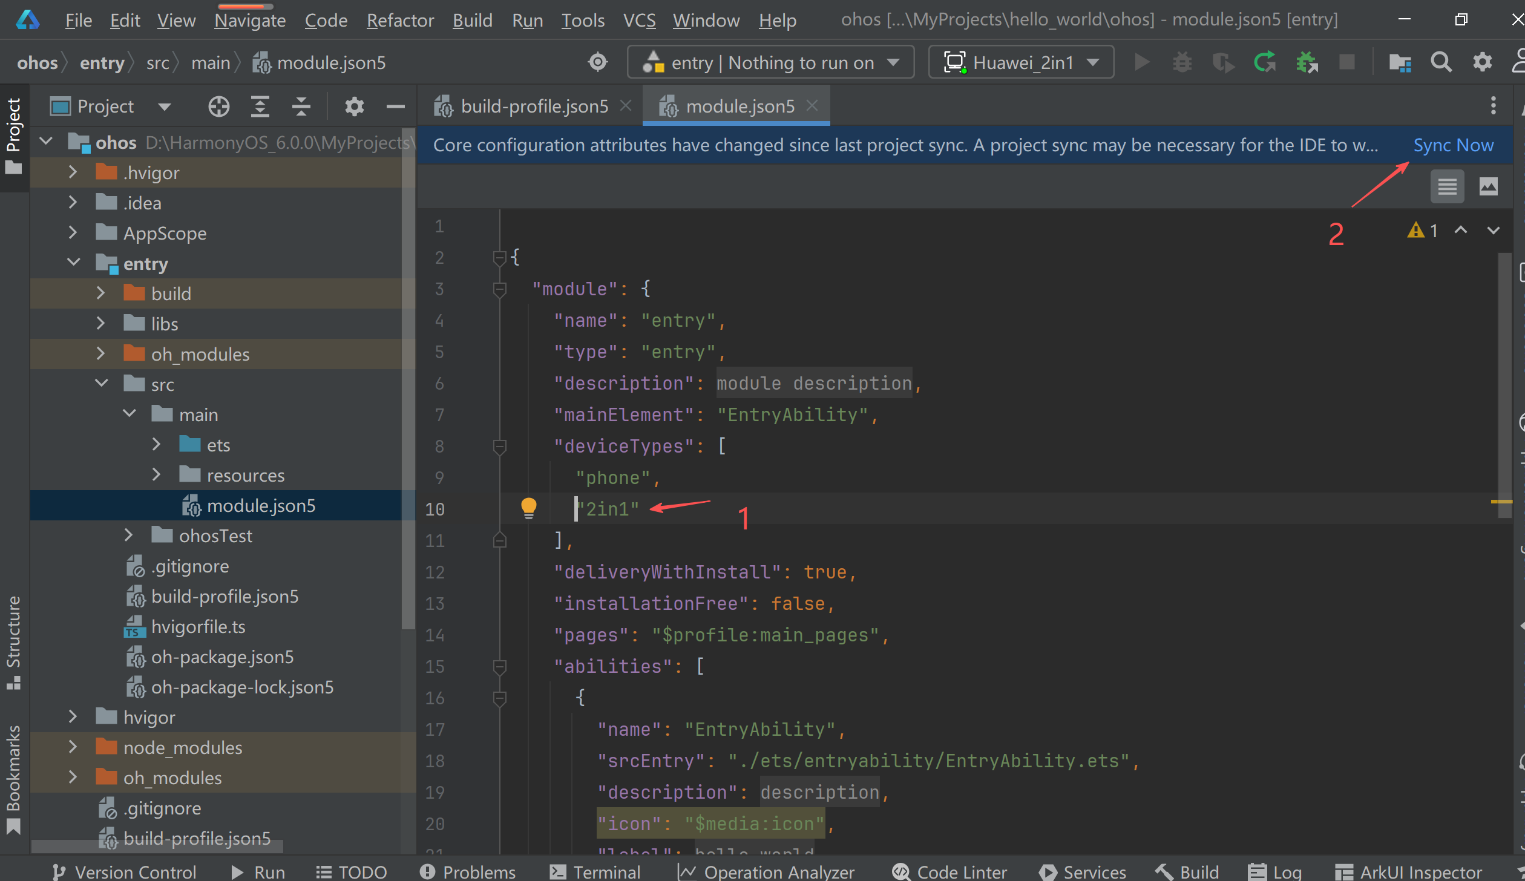Click the Expand All icon in Project panel
Image resolution: width=1525 pixels, height=881 pixels.
(260, 106)
